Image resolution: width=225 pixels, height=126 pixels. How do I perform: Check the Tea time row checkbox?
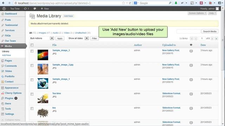pos(32,94)
